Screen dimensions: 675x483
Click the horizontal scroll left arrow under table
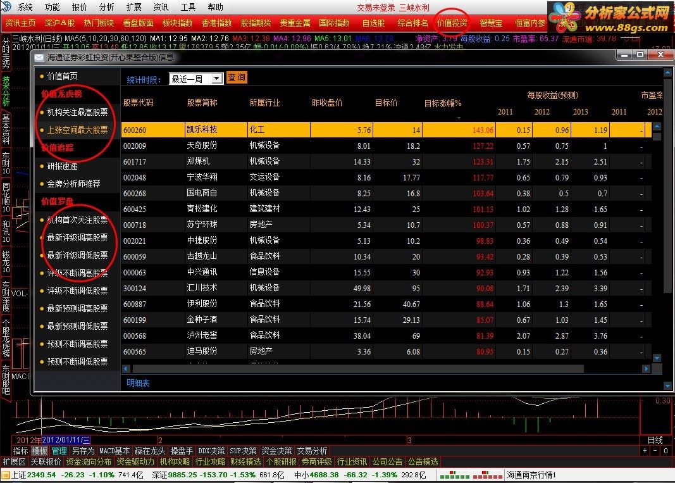click(126, 369)
